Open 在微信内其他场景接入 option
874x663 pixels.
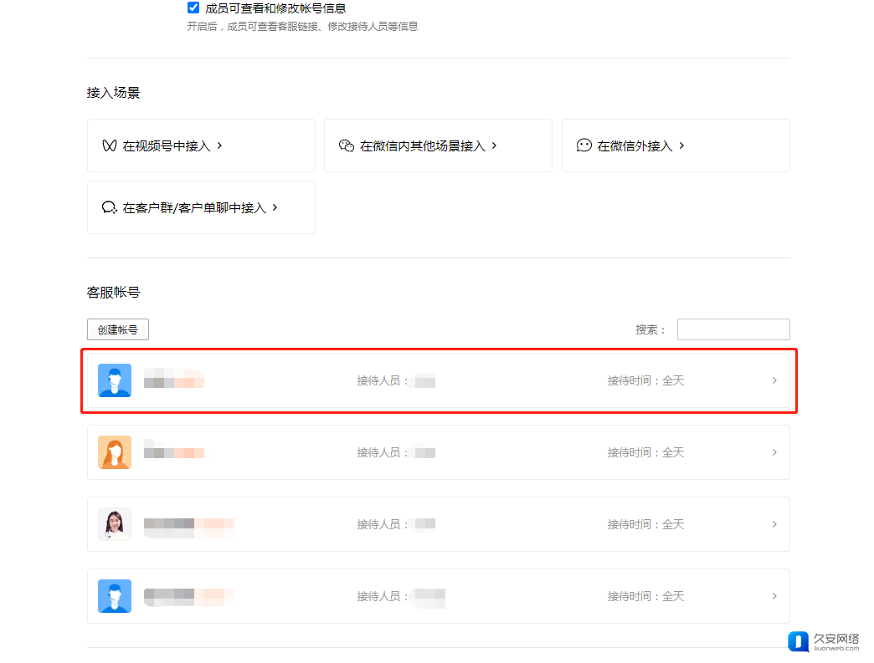click(x=423, y=145)
